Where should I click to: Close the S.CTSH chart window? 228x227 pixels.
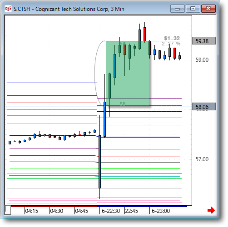tap(208, 9)
